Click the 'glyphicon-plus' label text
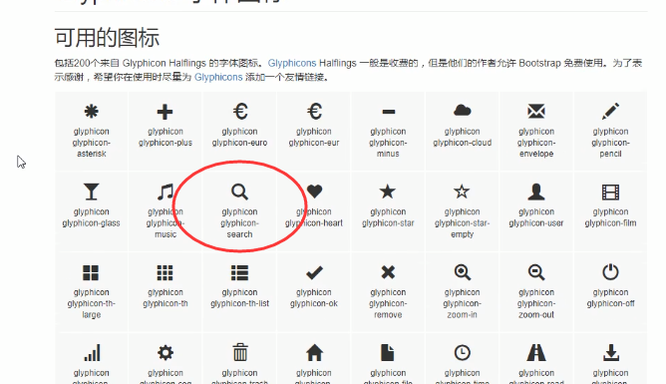 tap(166, 143)
